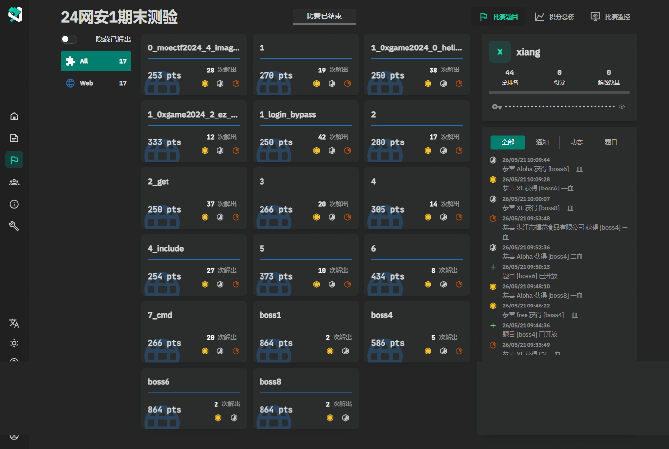Switch to the 通知 notice tab
The width and height of the screenshot is (669, 449).
pos(542,142)
